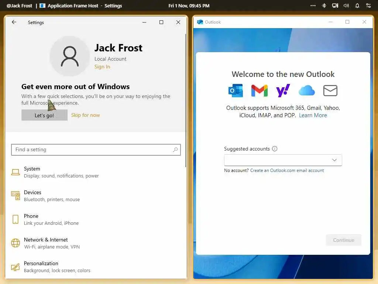Screen dimensions: 378x284
Task: Click the Jack Frost profile avatar
Action: click(x=70, y=56)
